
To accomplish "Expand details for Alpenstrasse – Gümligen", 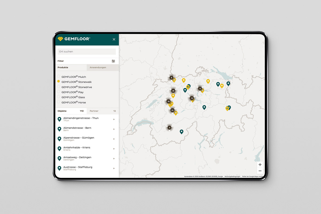I will [x=114, y=139].
